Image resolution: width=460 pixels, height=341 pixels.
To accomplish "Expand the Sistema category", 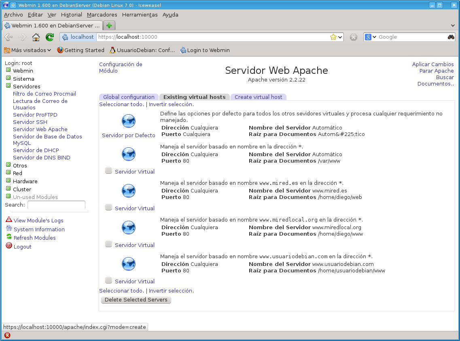I will click(x=8, y=78).
